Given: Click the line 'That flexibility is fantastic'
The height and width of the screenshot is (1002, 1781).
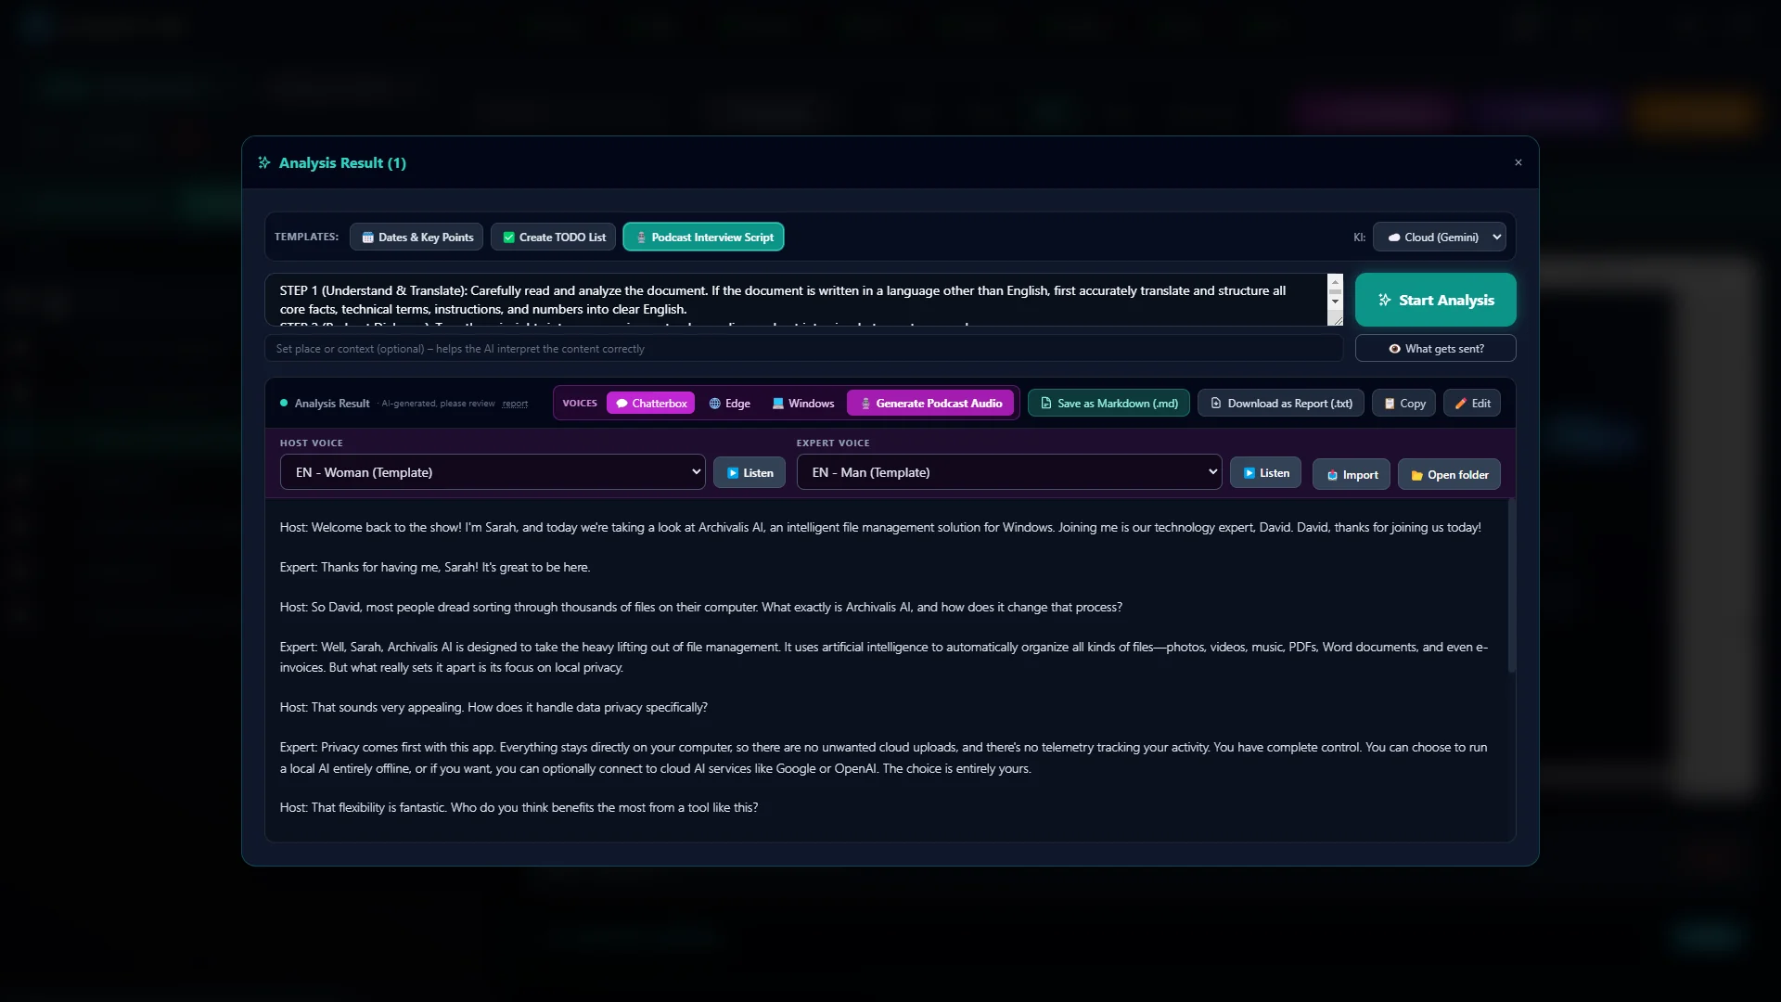Looking at the screenshot, I should 519,807.
